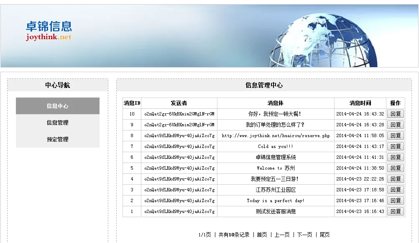
Task: Click 回复 for message ID 1
Action: pos(396,212)
